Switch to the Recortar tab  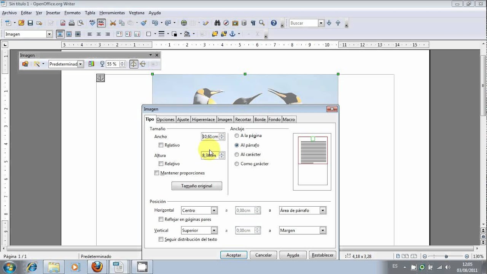(243, 119)
